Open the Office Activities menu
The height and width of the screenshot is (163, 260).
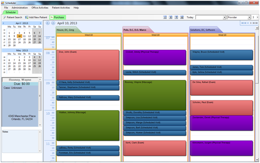(x=40, y=8)
